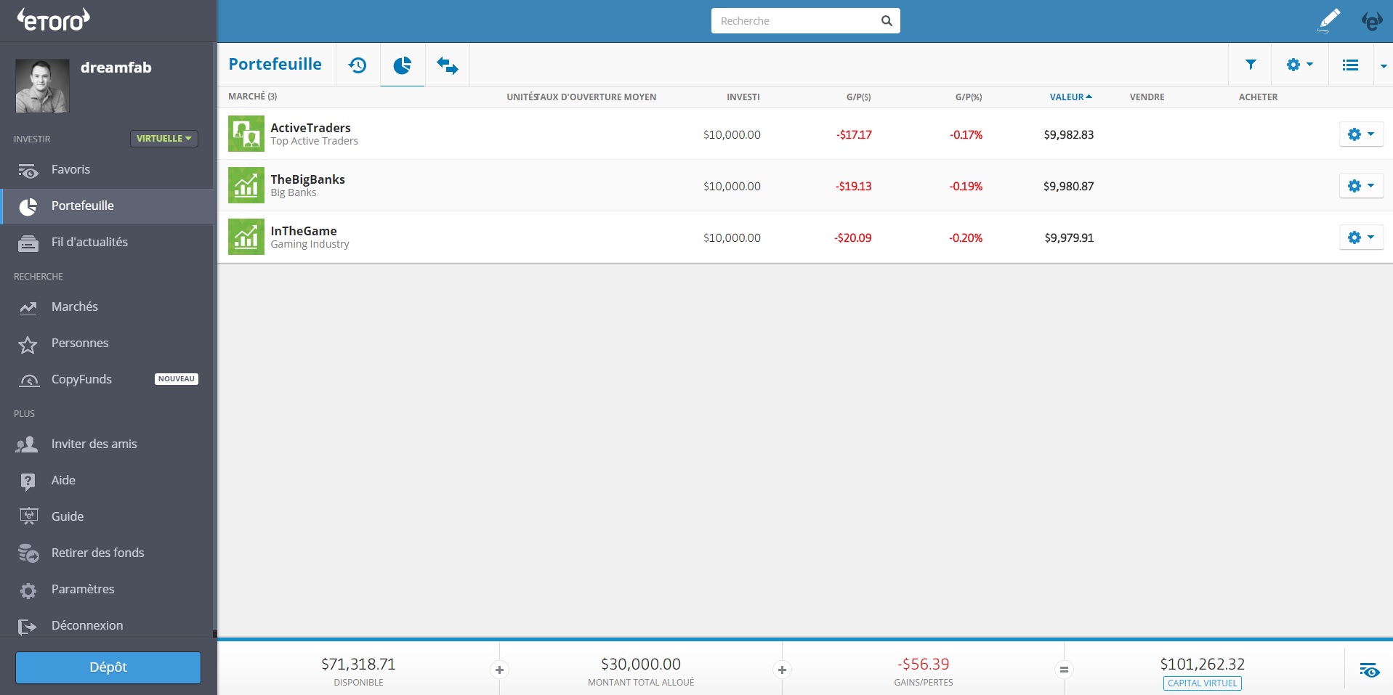Click the ActiveTraders green market icon
Viewport: 1393px width, 695px height.
point(246,134)
